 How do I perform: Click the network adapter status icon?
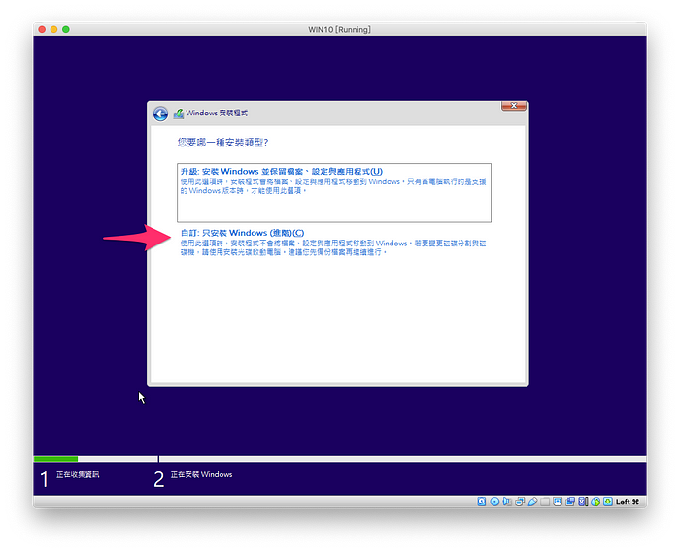point(520,502)
